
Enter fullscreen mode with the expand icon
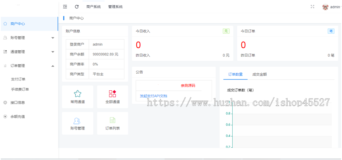coord(312,7)
